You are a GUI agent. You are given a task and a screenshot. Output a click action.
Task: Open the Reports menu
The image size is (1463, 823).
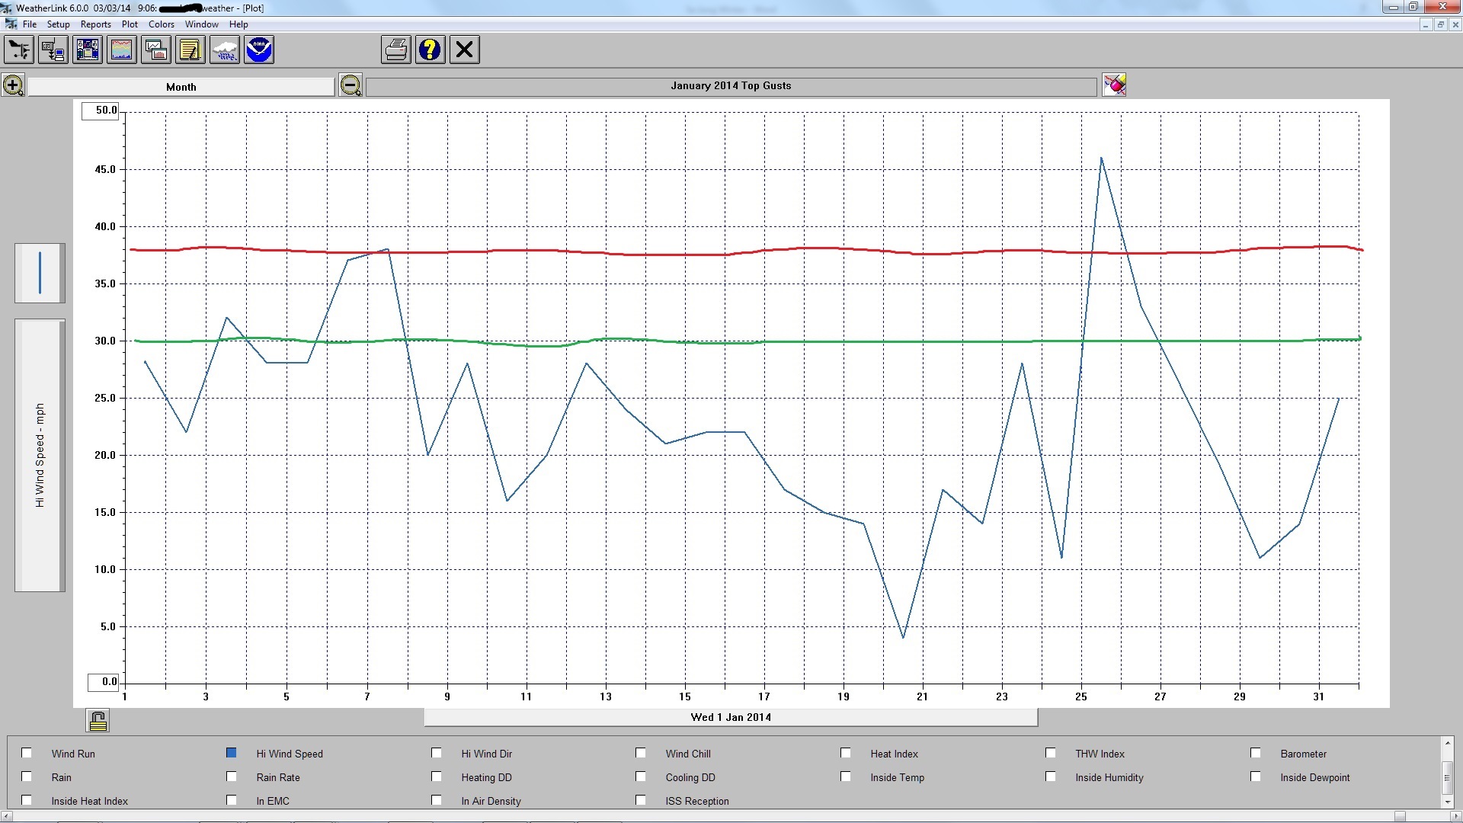click(95, 24)
